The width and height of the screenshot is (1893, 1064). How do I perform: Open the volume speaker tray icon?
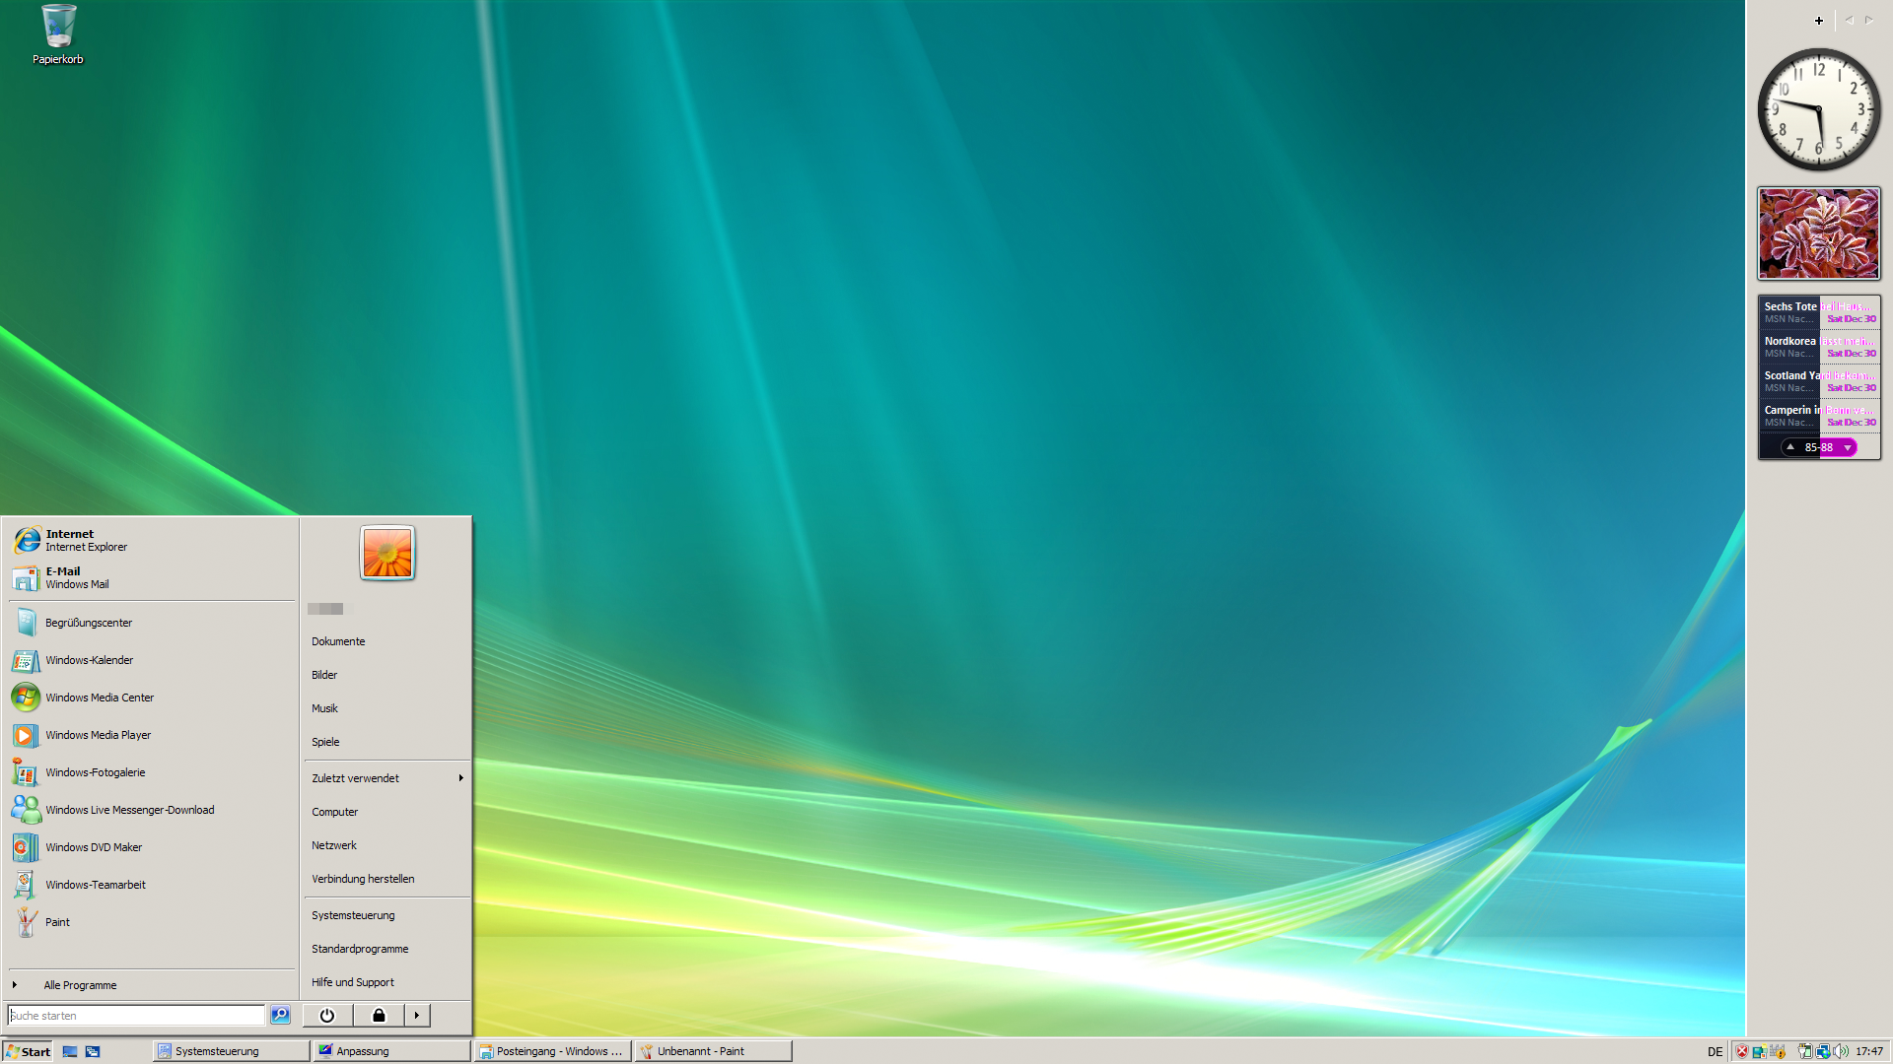pos(1840,1051)
